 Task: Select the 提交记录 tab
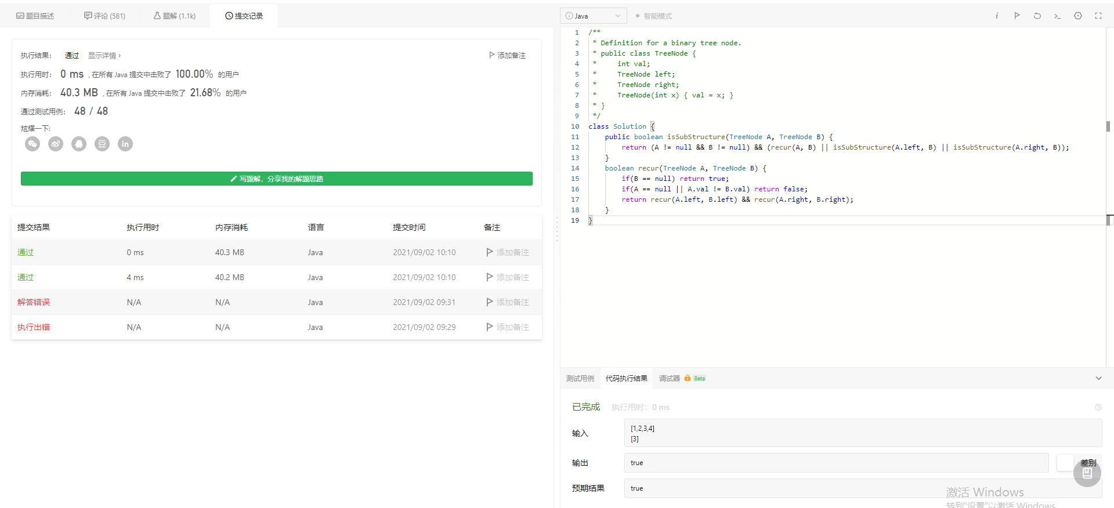click(x=244, y=16)
